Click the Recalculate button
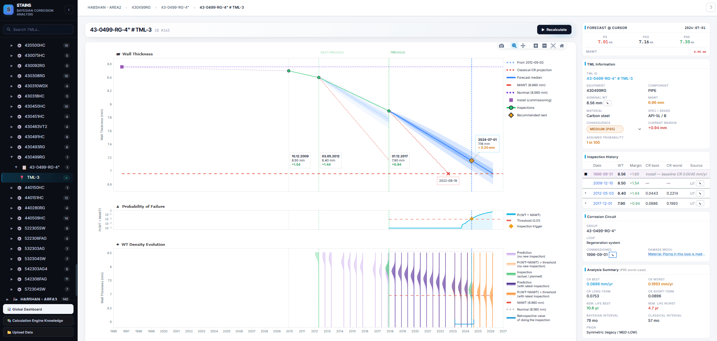Viewport: 717px width, 341px height. point(554,30)
